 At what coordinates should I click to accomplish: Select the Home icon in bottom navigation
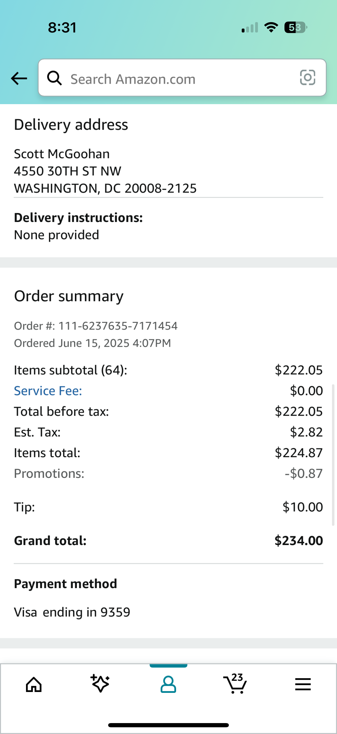click(34, 685)
